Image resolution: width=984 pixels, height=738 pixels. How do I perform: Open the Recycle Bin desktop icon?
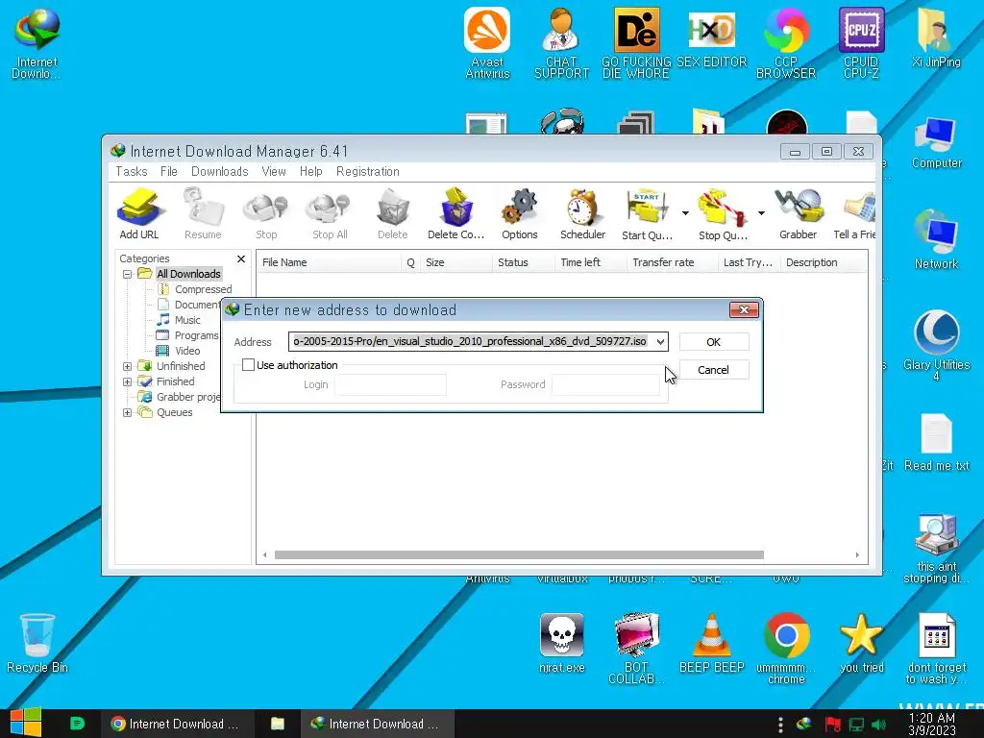pyautogui.click(x=37, y=643)
